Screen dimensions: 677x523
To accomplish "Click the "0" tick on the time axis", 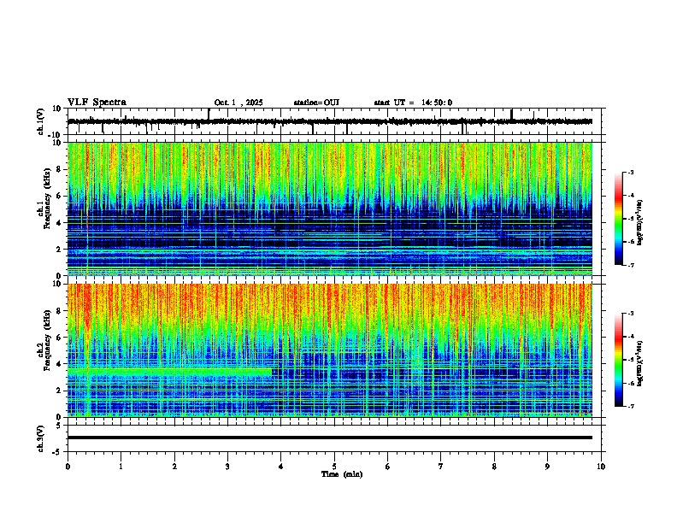I will [x=68, y=467].
